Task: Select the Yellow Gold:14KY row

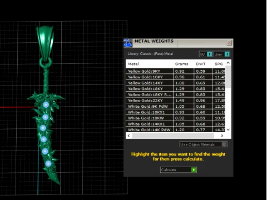Action: 175,83
